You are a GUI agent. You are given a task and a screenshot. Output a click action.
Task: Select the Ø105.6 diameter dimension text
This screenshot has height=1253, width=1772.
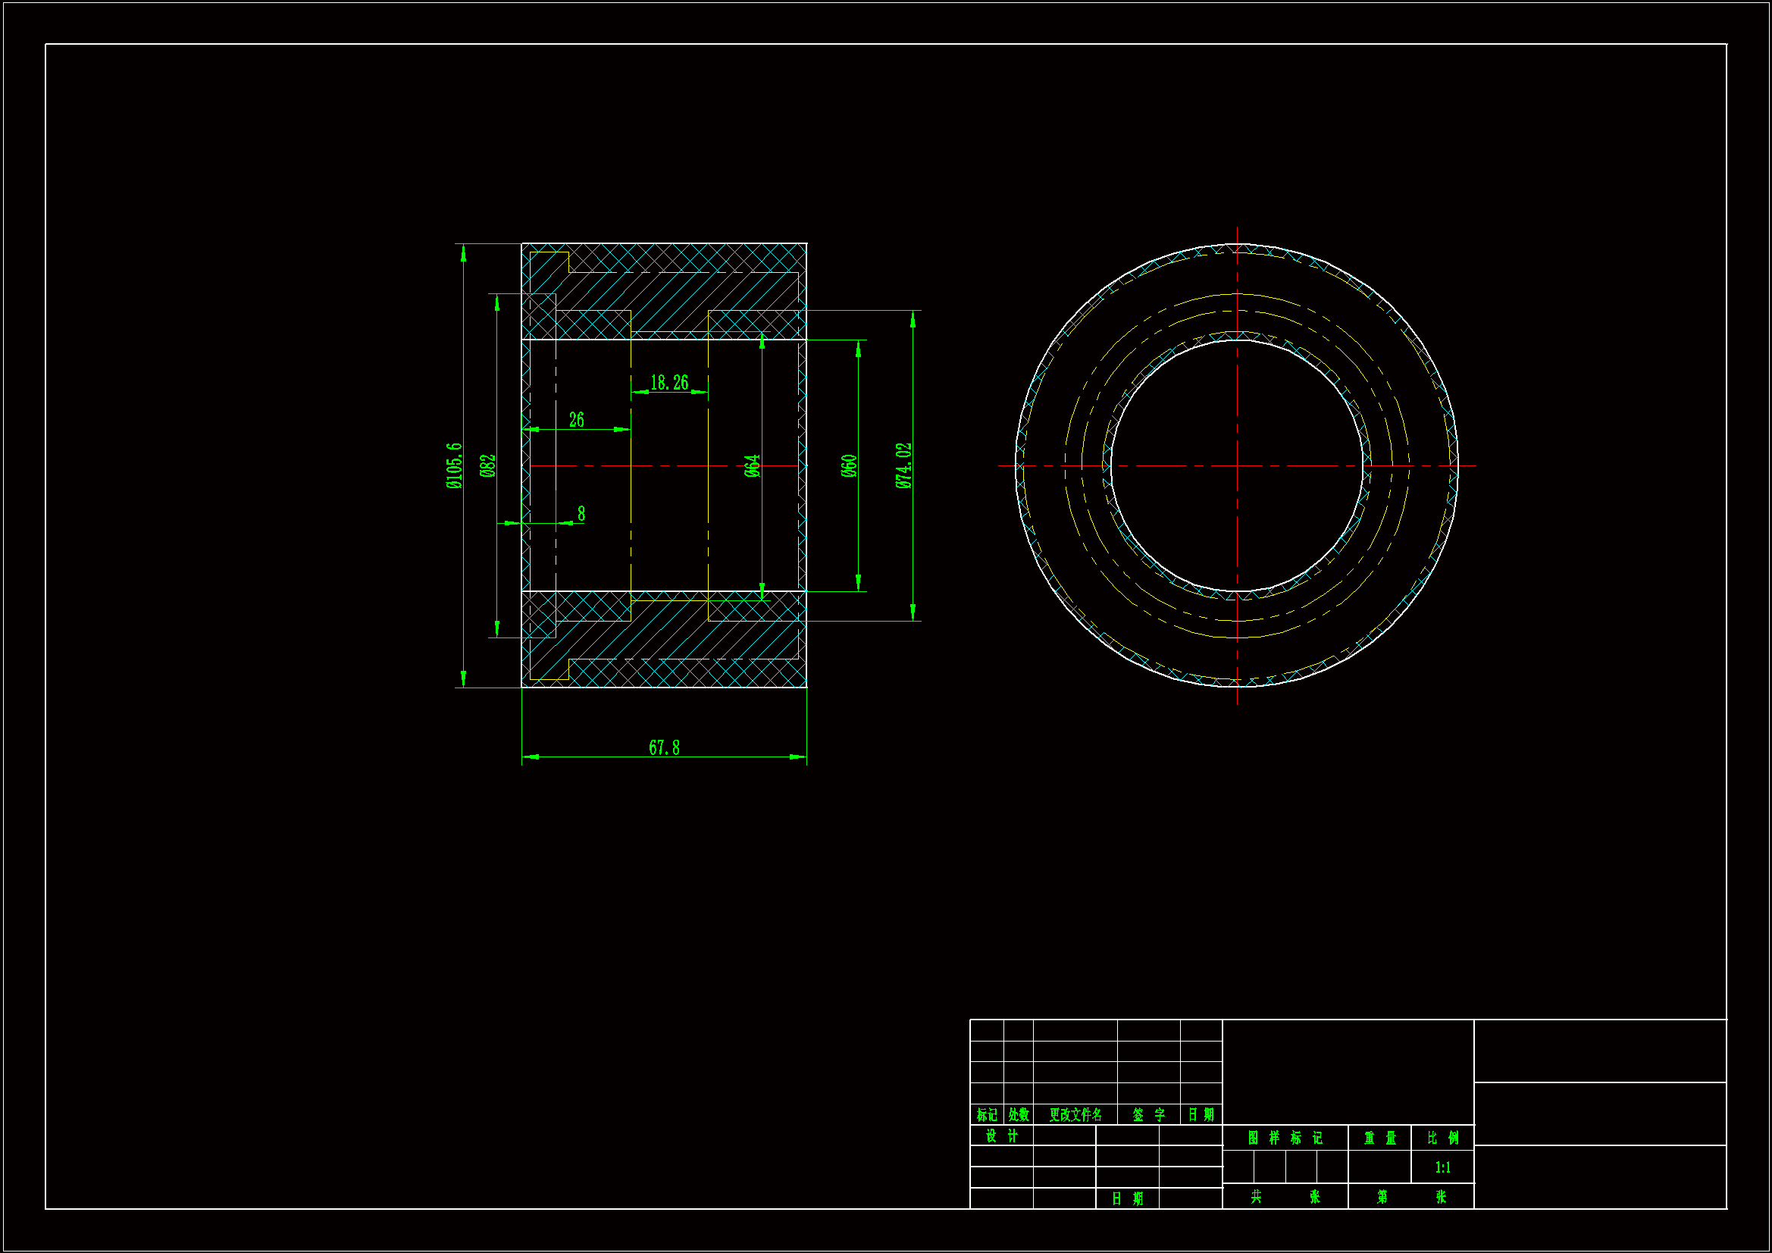[x=454, y=465]
